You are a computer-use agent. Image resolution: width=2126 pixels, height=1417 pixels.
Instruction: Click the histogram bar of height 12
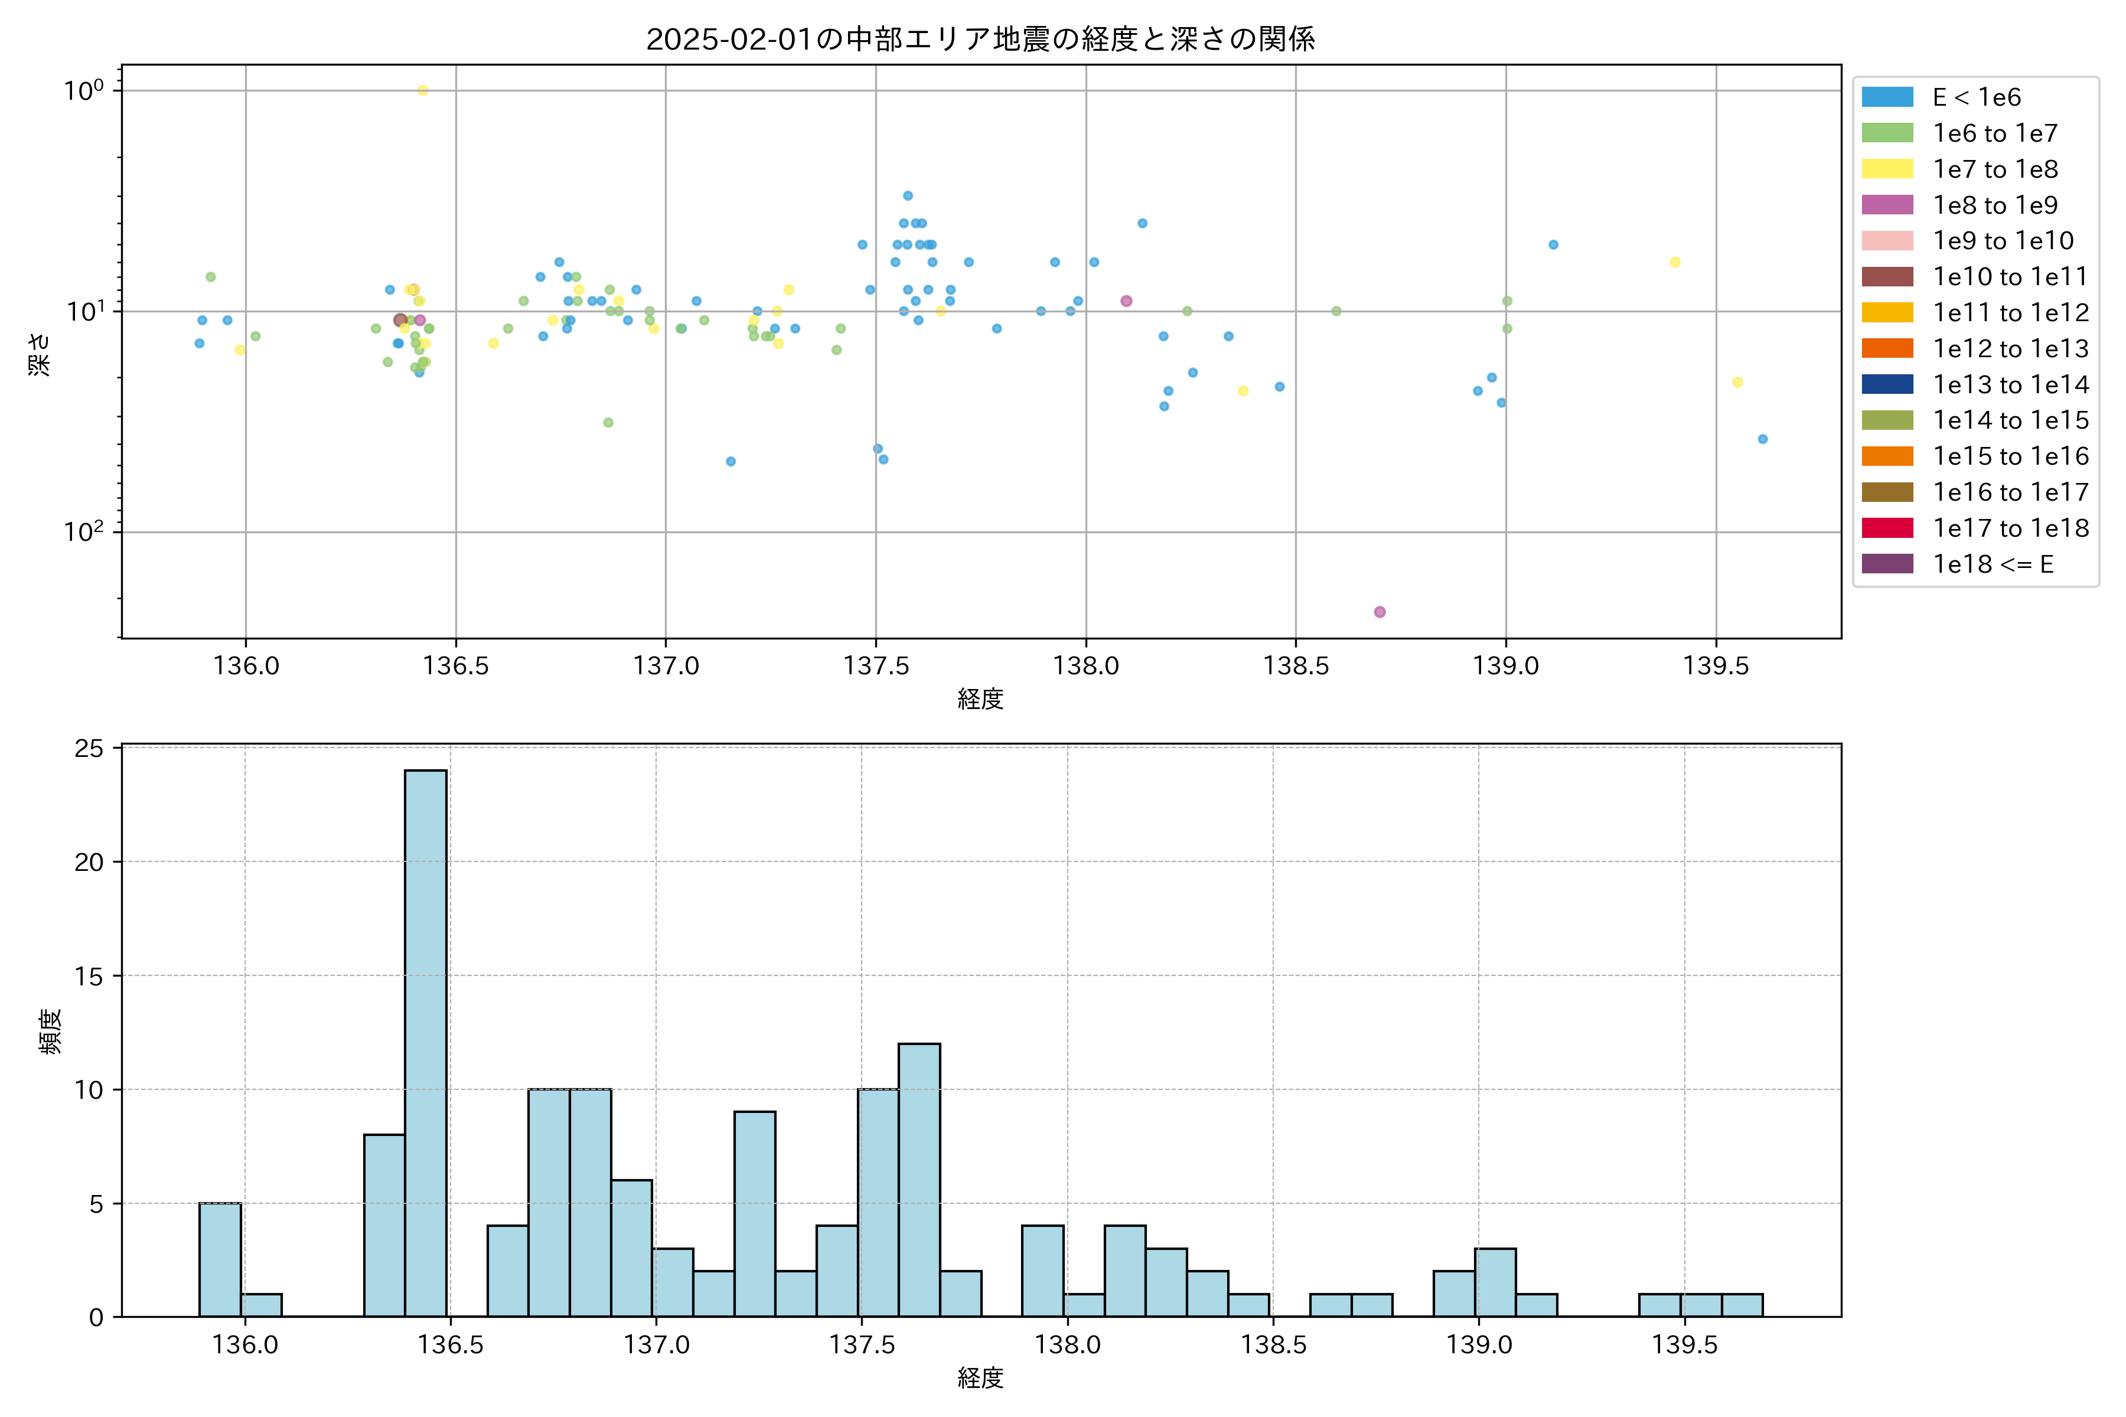click(x=919, y=1179)
